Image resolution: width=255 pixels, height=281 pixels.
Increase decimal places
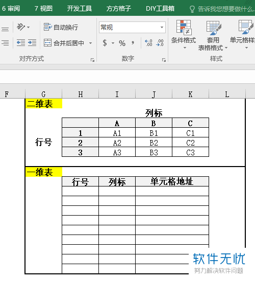tap(148, 43)
